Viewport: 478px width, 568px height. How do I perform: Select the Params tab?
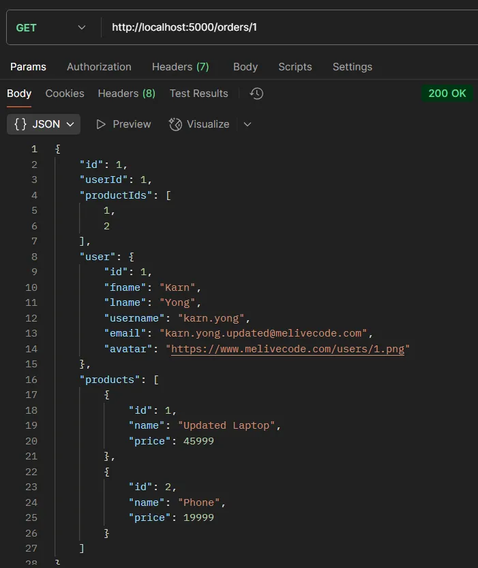point(28,66)
